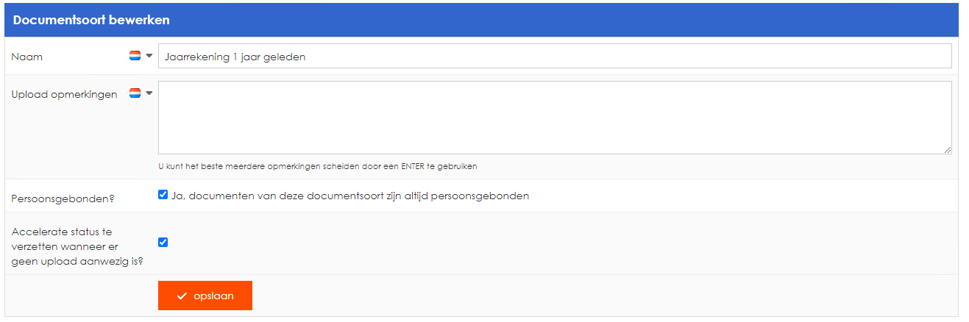Open the language arrow next to Naam
The height and width of the screenshot is (322, 969).
click(x=149, y=56)
